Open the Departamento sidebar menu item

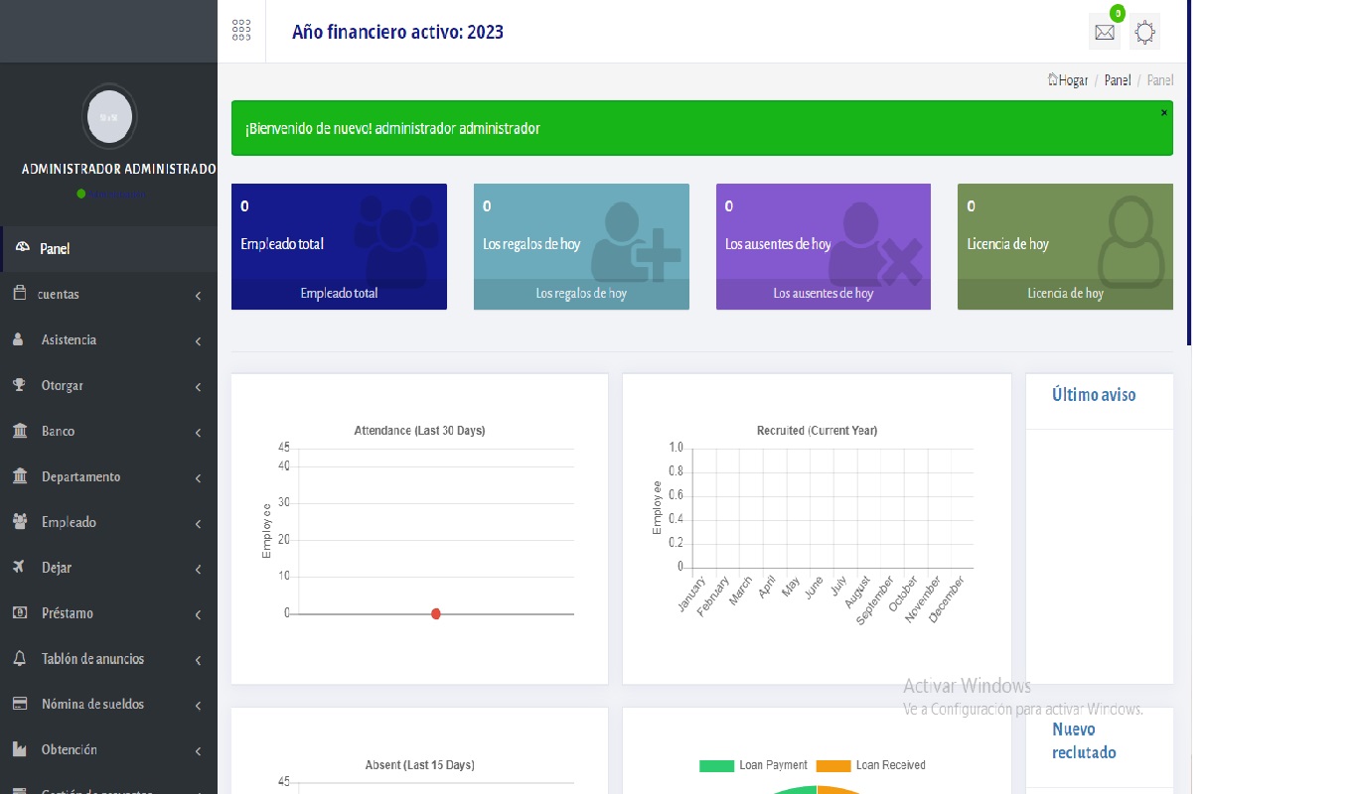(x=108, y=477)
